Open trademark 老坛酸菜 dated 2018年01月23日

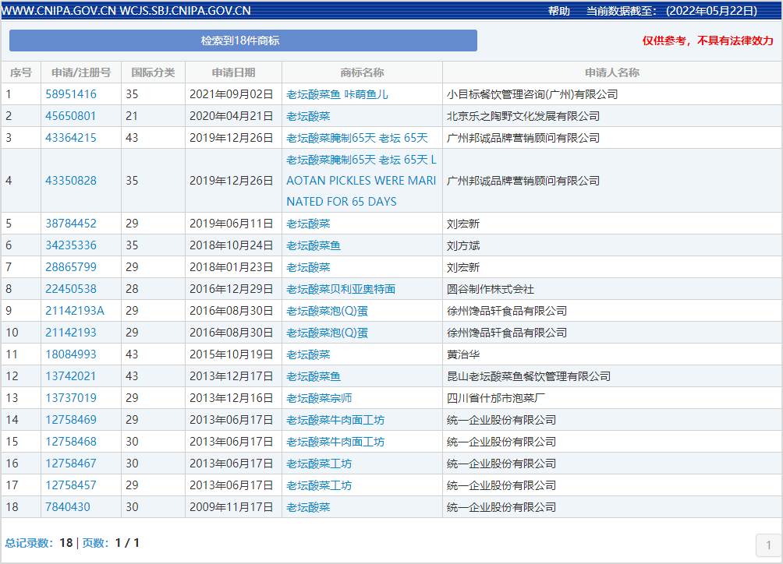(x=308, y=267)
